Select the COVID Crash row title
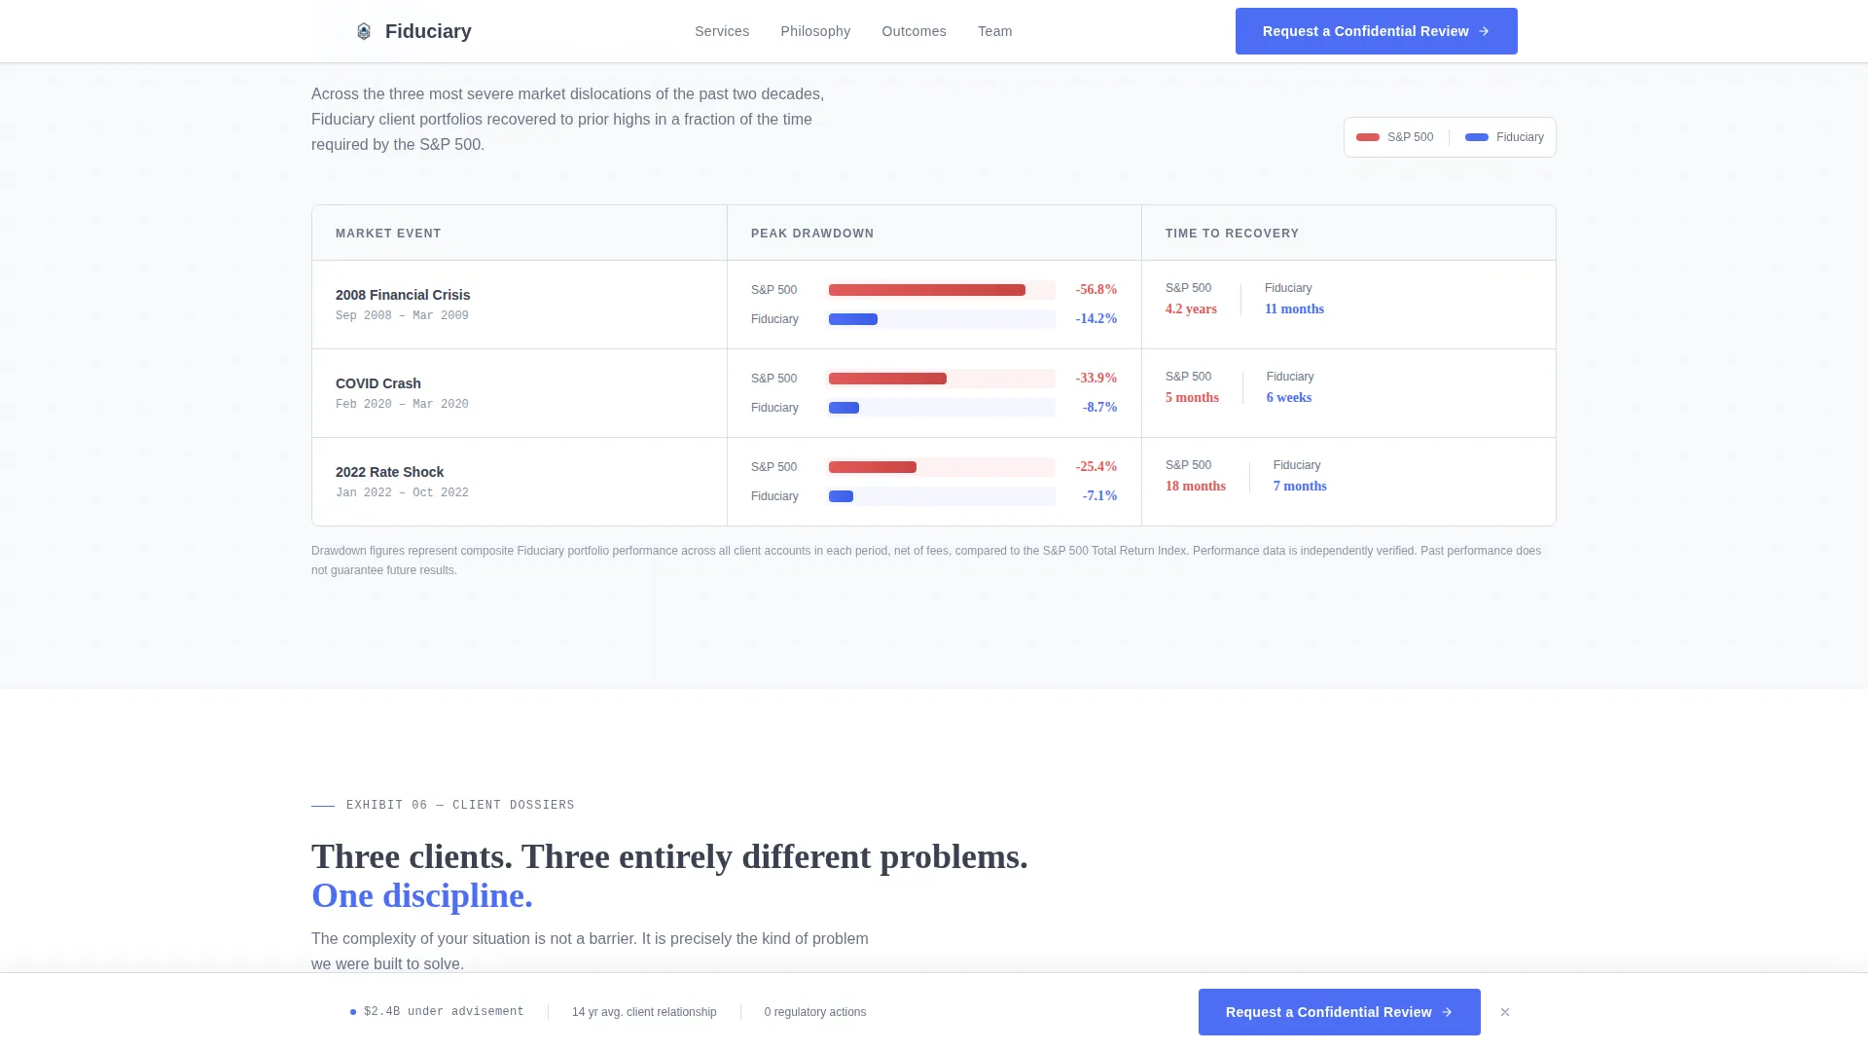 (378, 383)
